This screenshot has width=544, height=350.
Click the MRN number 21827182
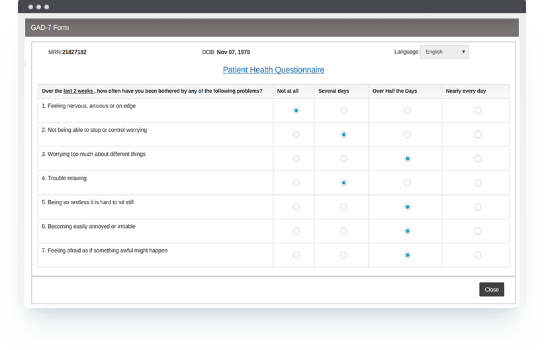click(74, 52)
